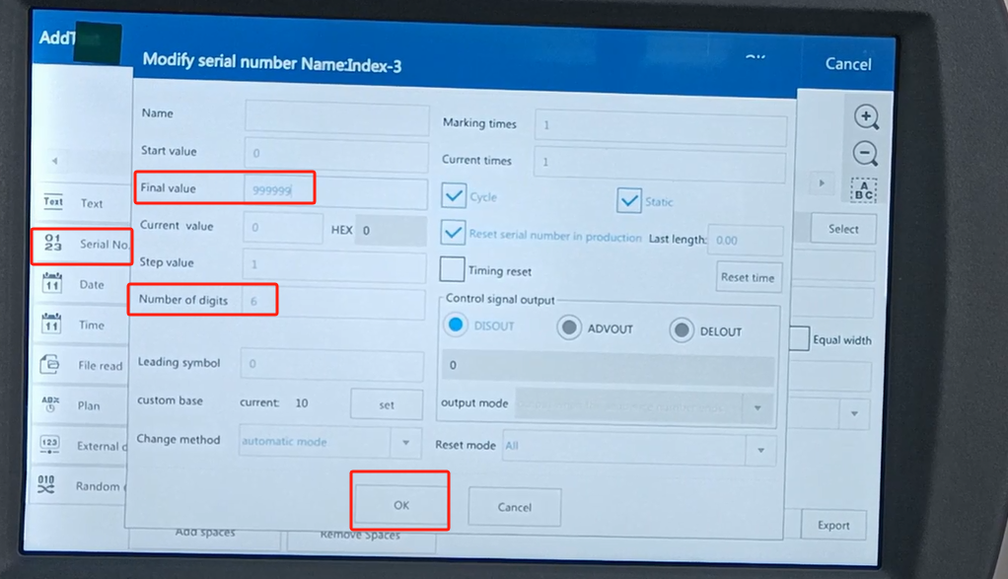Uncheck the Cycle checkbox
This screenshot has height=579, width=1008.
[454, 196]
